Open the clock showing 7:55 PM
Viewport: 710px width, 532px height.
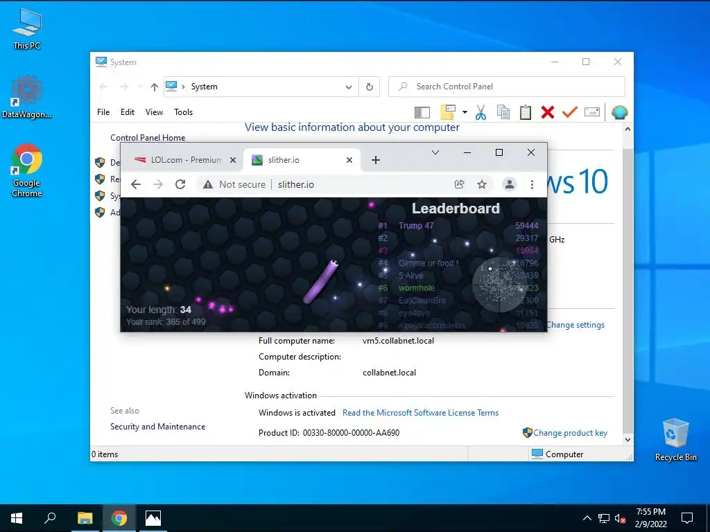pos(650,518)
